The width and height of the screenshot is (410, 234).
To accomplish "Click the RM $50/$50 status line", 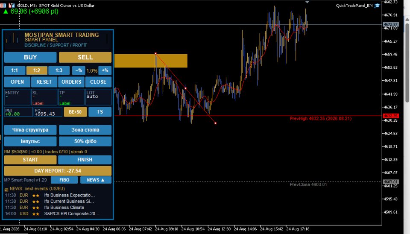I will (46, 152).
